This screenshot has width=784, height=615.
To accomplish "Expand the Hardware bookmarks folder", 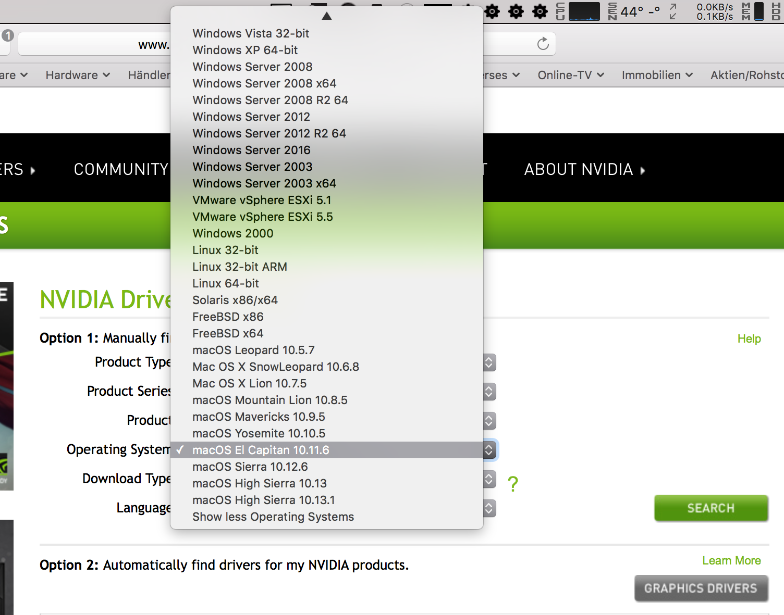I will (78, 75).
